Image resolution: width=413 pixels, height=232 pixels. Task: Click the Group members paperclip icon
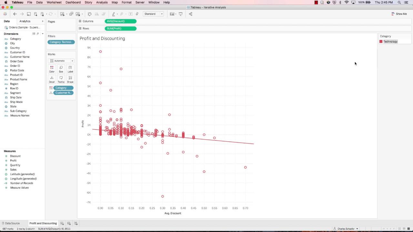tap(122, 14)
